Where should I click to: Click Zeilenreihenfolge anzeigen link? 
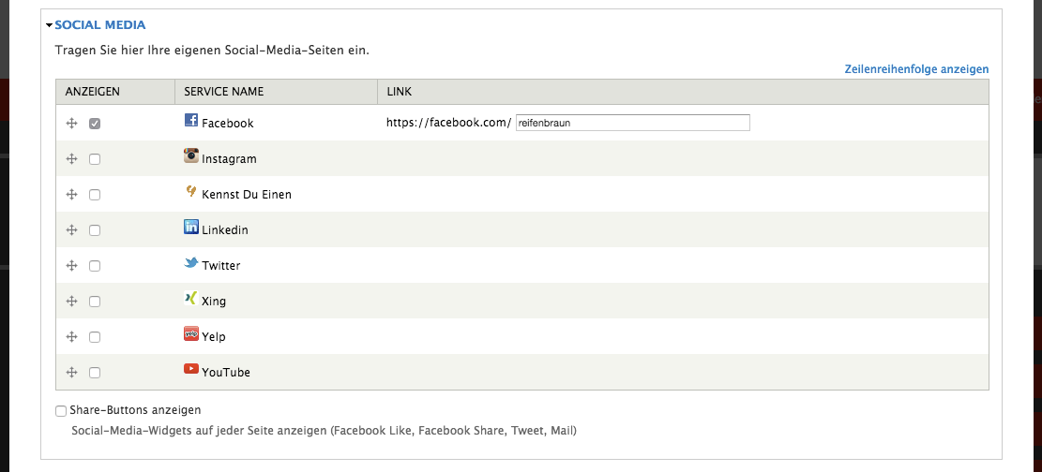click(916, 69)
